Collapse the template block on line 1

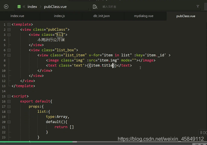(9, 25)
